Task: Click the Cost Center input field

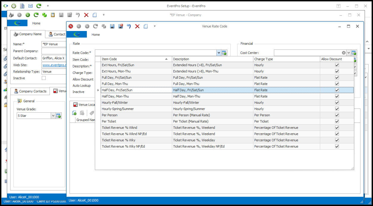Action: [x=308, y=53]
